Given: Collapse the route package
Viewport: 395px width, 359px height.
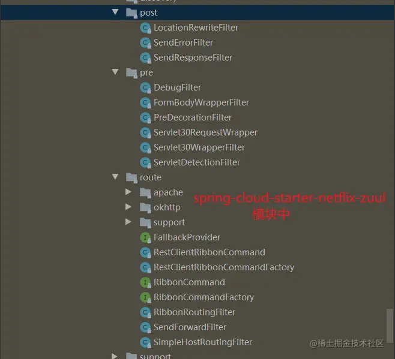Looking at the screenshot, I should pos(115,177).
